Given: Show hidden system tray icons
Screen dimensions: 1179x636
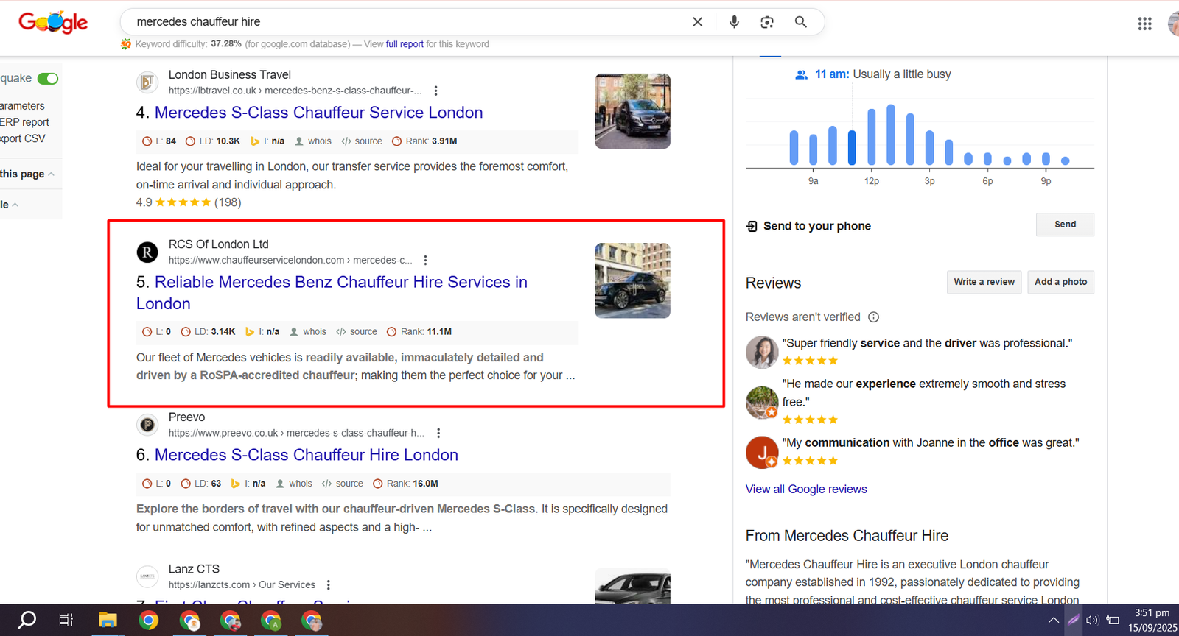Looking at the screenshot, I should point(1054,621).
